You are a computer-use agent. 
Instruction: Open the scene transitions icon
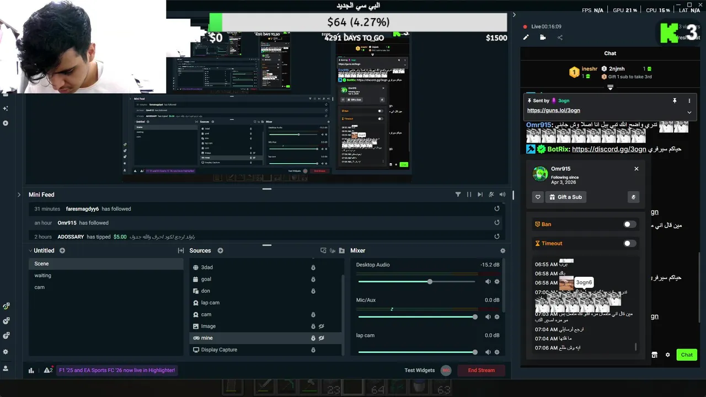[180, 250]
